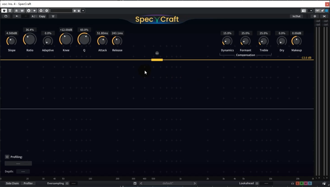The width and height of the screenshot is (330, 187).
Task: Toggle the plugin bypass power button
Action: click(4, 11)
